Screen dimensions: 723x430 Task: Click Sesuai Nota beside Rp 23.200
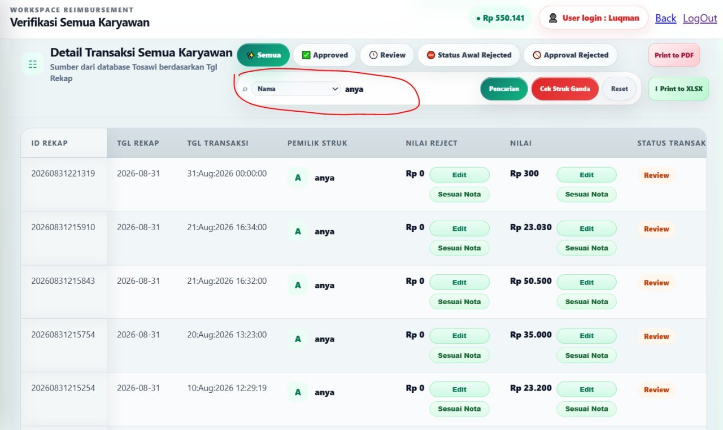point(586,409)
